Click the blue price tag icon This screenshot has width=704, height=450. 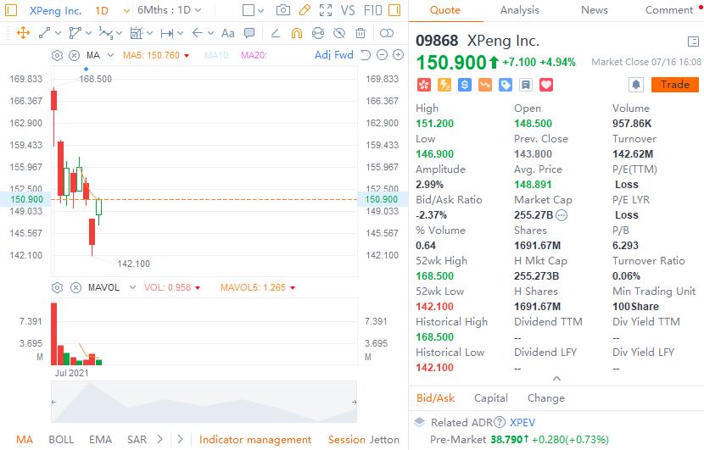point(506,85)
